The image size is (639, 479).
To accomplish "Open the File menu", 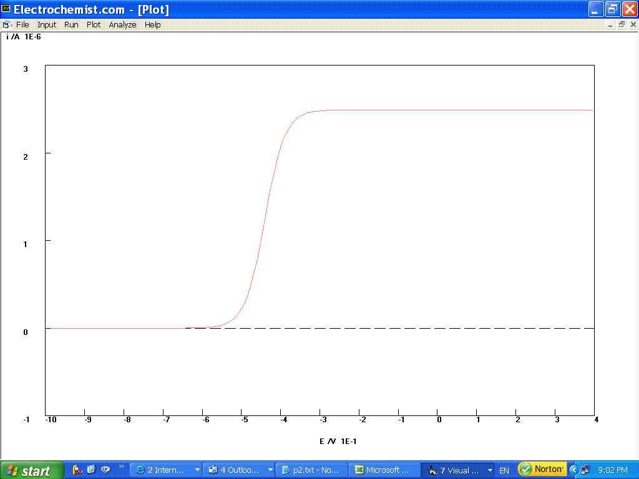I will coord(22,25).
